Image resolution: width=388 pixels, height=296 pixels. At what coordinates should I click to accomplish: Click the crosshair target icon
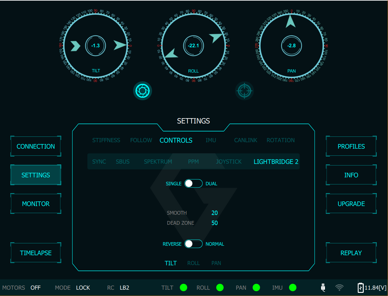[x=244, y=91]
